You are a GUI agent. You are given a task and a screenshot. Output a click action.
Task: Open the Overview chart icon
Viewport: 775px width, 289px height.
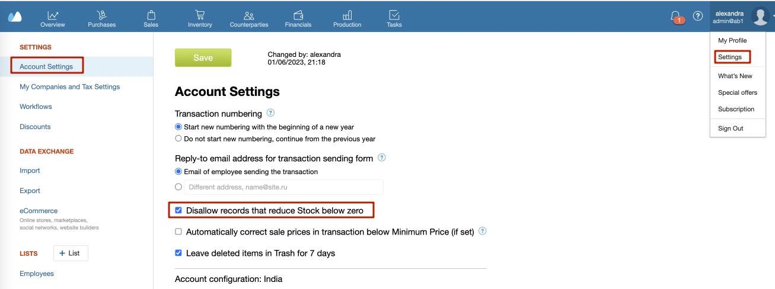coord(53,15)
